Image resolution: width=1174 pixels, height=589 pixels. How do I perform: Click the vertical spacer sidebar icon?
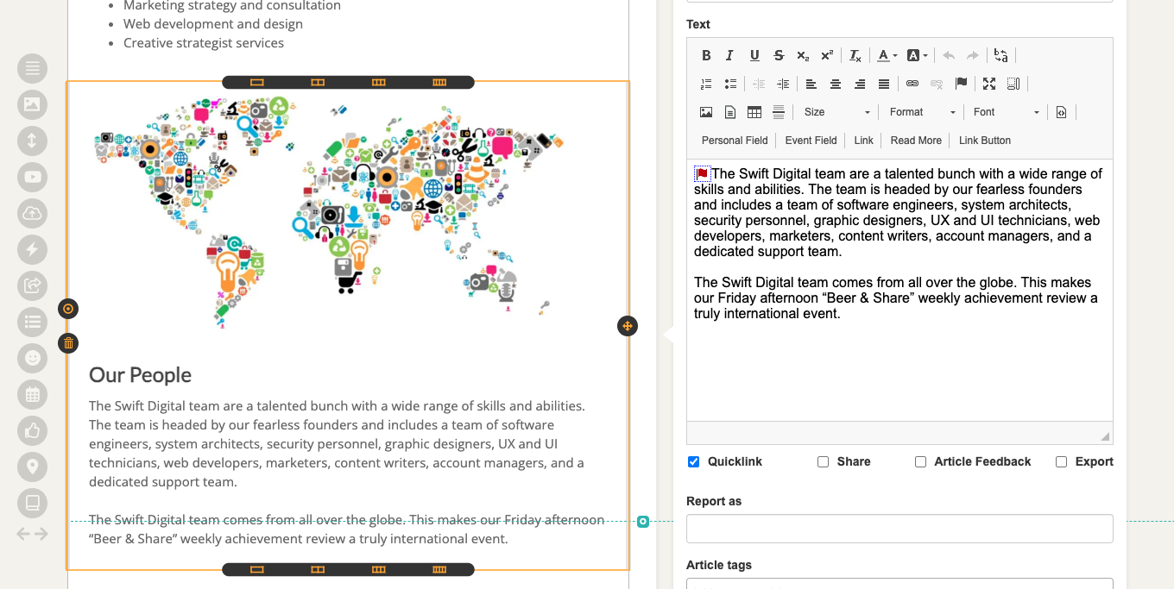pyautogui.click(x=33, y=141)
